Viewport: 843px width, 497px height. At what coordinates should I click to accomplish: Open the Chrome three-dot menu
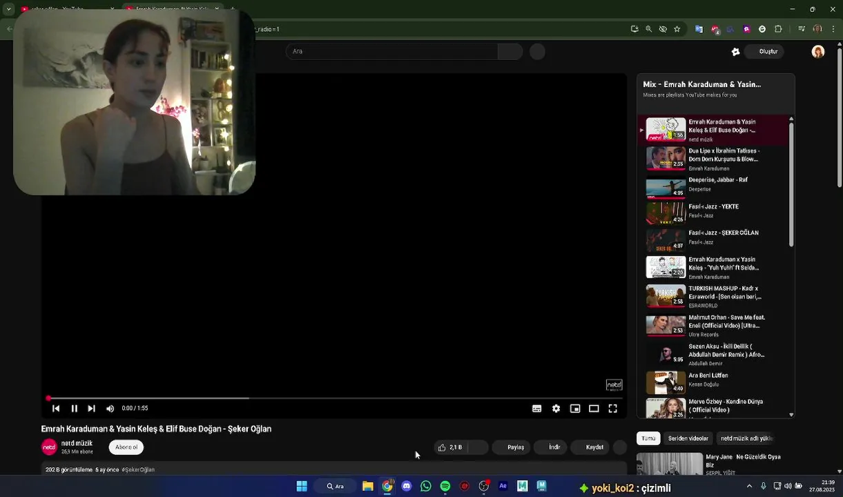(x=833, y=29)
